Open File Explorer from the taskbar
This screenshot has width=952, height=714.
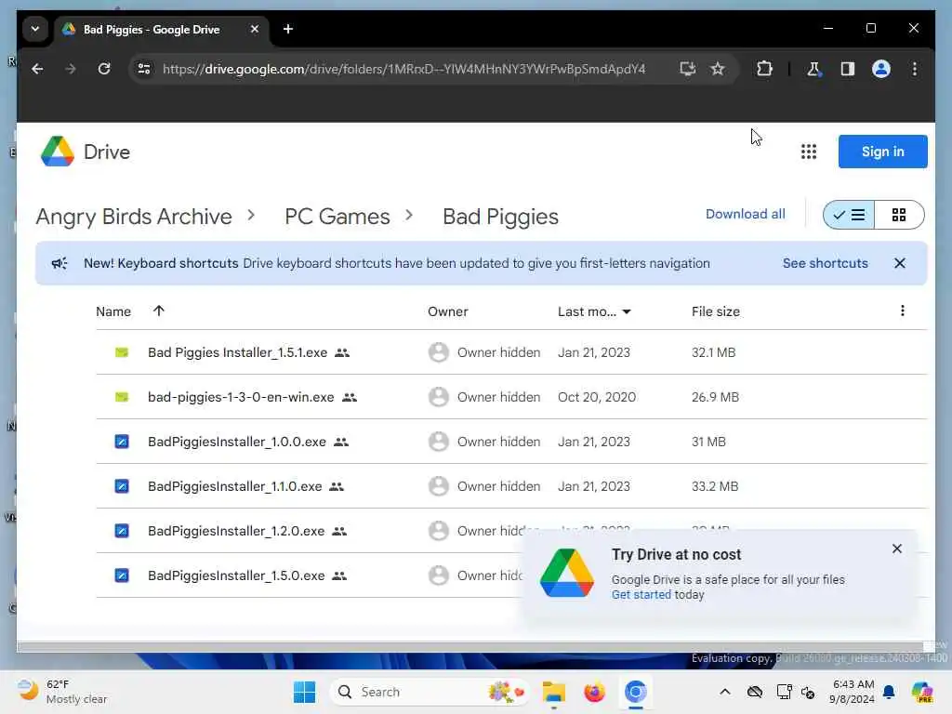553,692
